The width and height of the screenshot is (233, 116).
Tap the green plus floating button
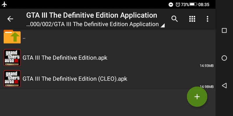[x=197, y=97]
